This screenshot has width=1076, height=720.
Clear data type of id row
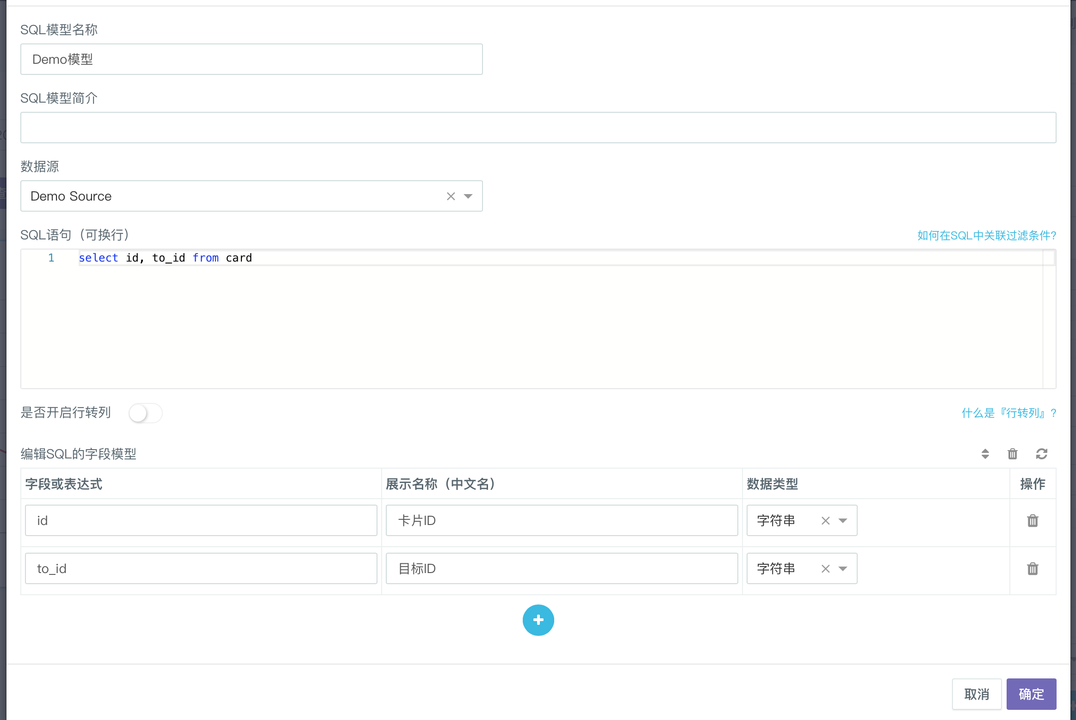coord(825,521)
